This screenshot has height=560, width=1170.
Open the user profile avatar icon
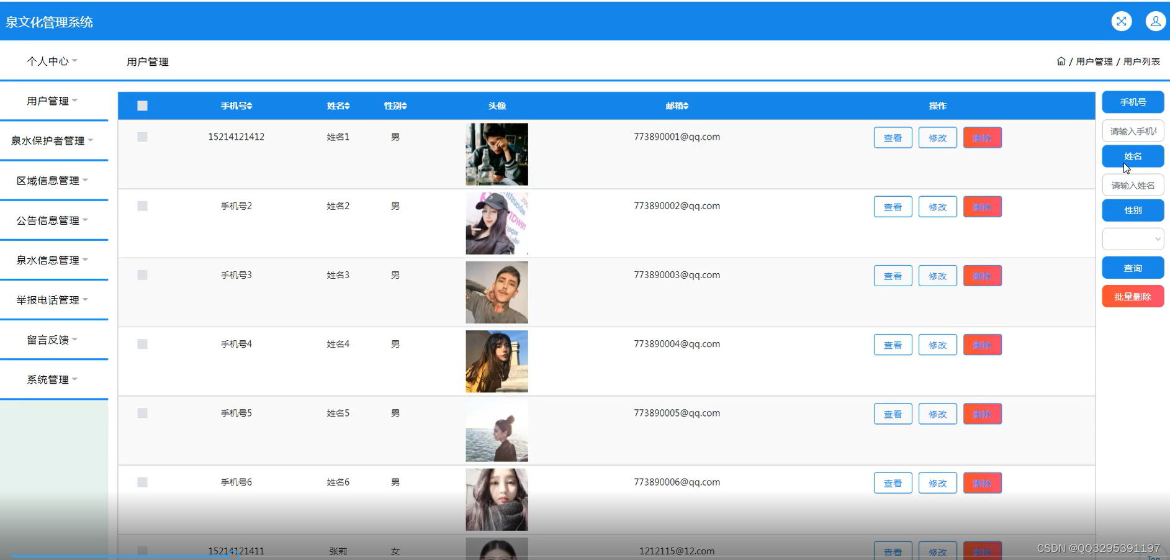point(1155,21)
